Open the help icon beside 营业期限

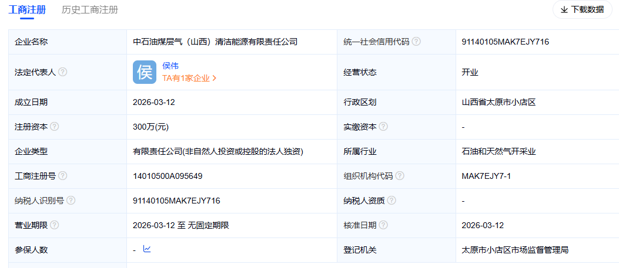click(55, 225)
